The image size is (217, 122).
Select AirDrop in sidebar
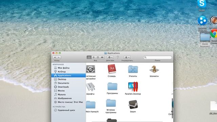click(x=68, y=72)
